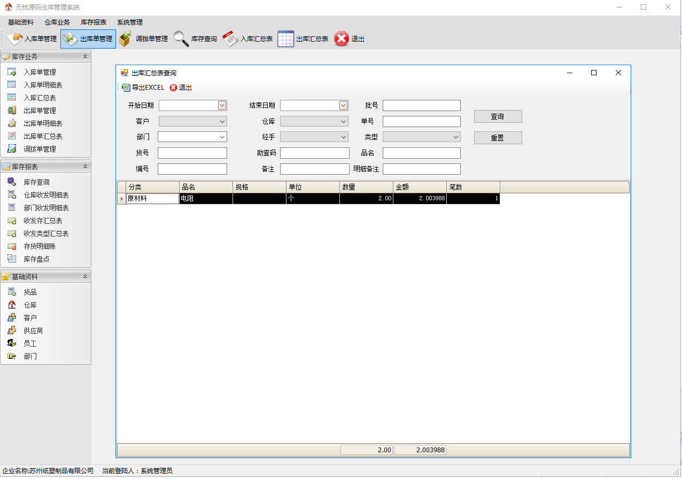Open 存货明细账 in the sidebar

40,246
